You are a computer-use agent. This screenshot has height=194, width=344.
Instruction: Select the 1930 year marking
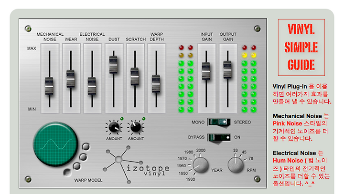point(191,179)
